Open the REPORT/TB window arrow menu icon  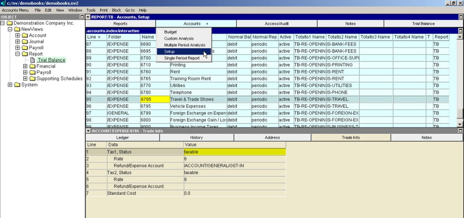(88, 17)
